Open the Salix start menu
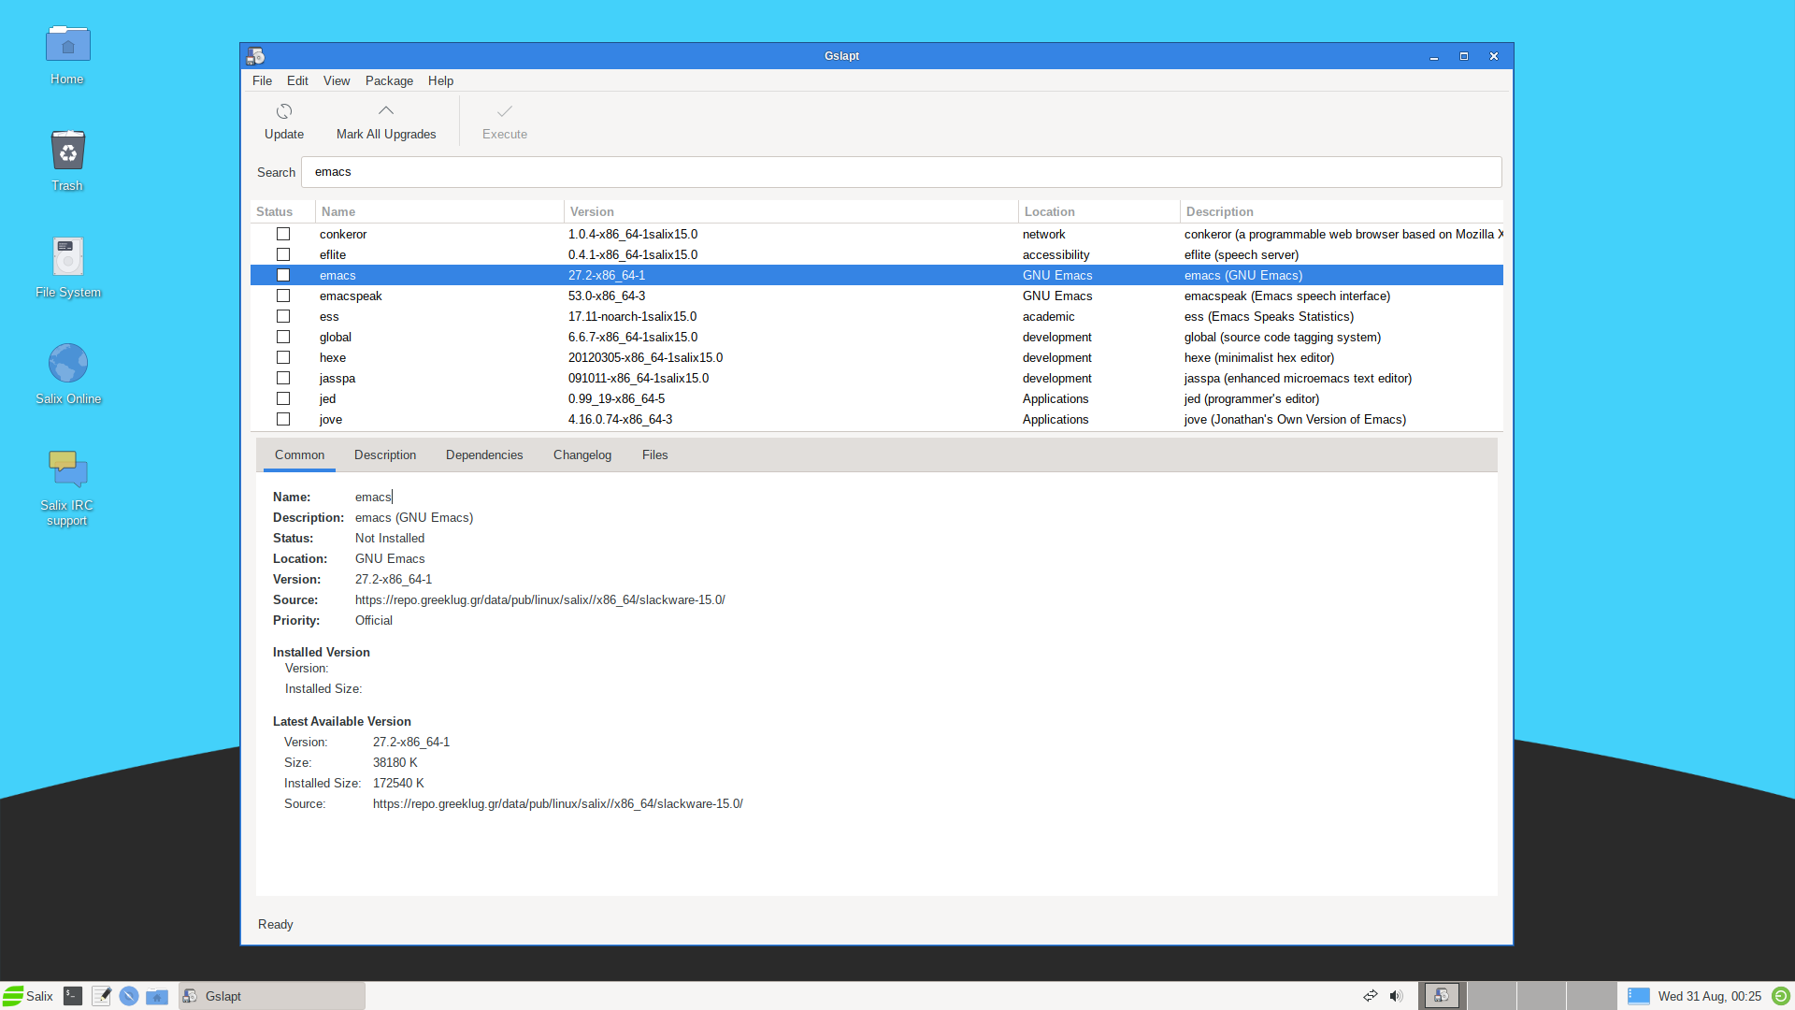 pos(28,996)
